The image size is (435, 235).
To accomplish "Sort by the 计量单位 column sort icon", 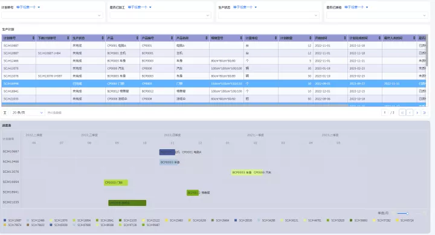I will point(275,38).
